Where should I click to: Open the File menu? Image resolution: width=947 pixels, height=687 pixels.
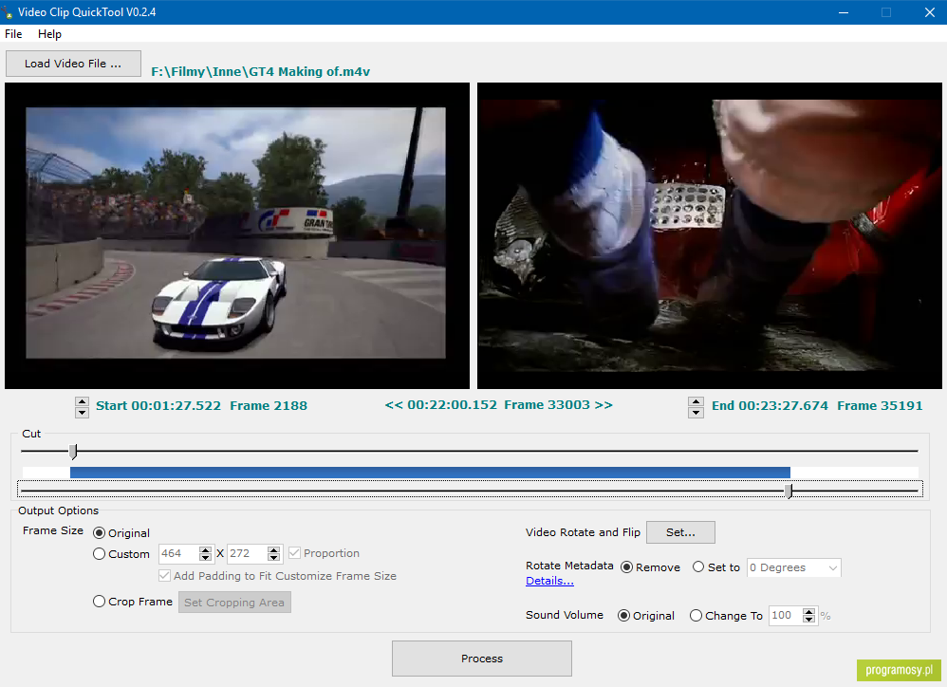tap(13, 34)
